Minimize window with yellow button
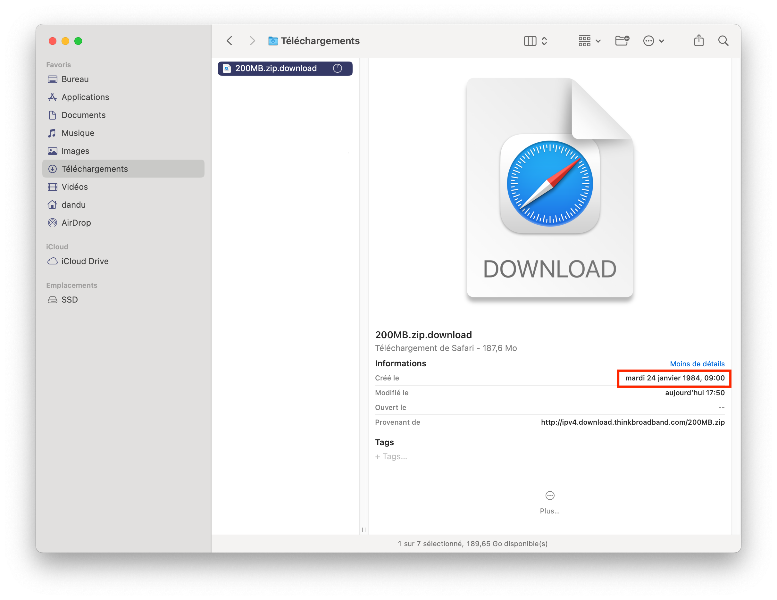Viewport: 777px width, 600px height. click(65, 41)
